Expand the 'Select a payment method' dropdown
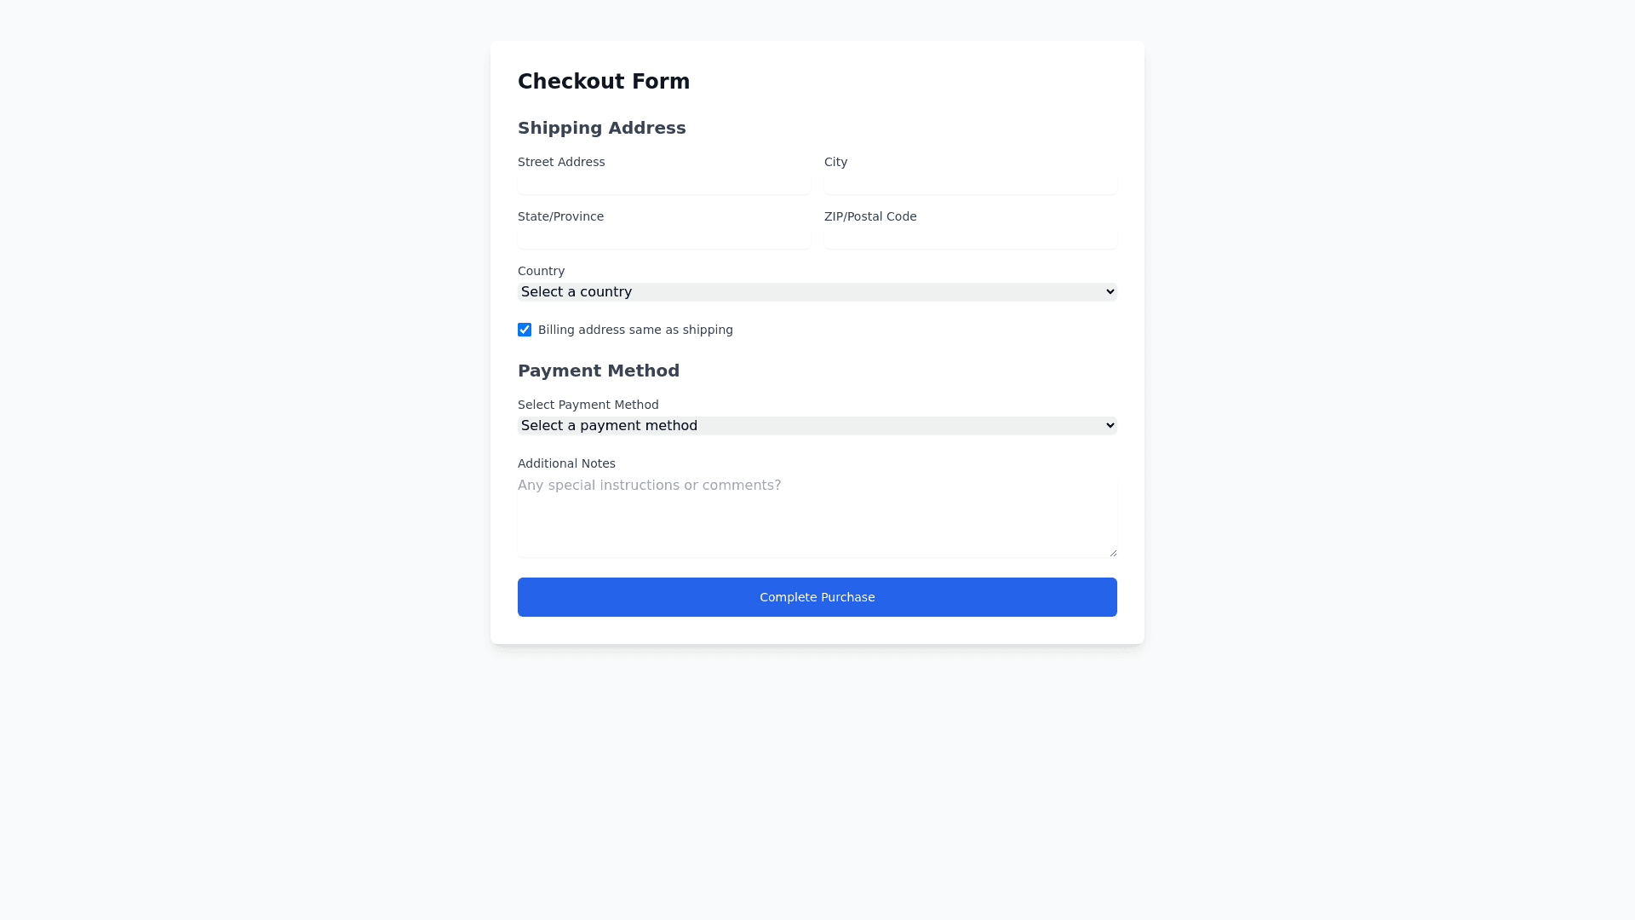1635x920 pixels. coord(817,426)
